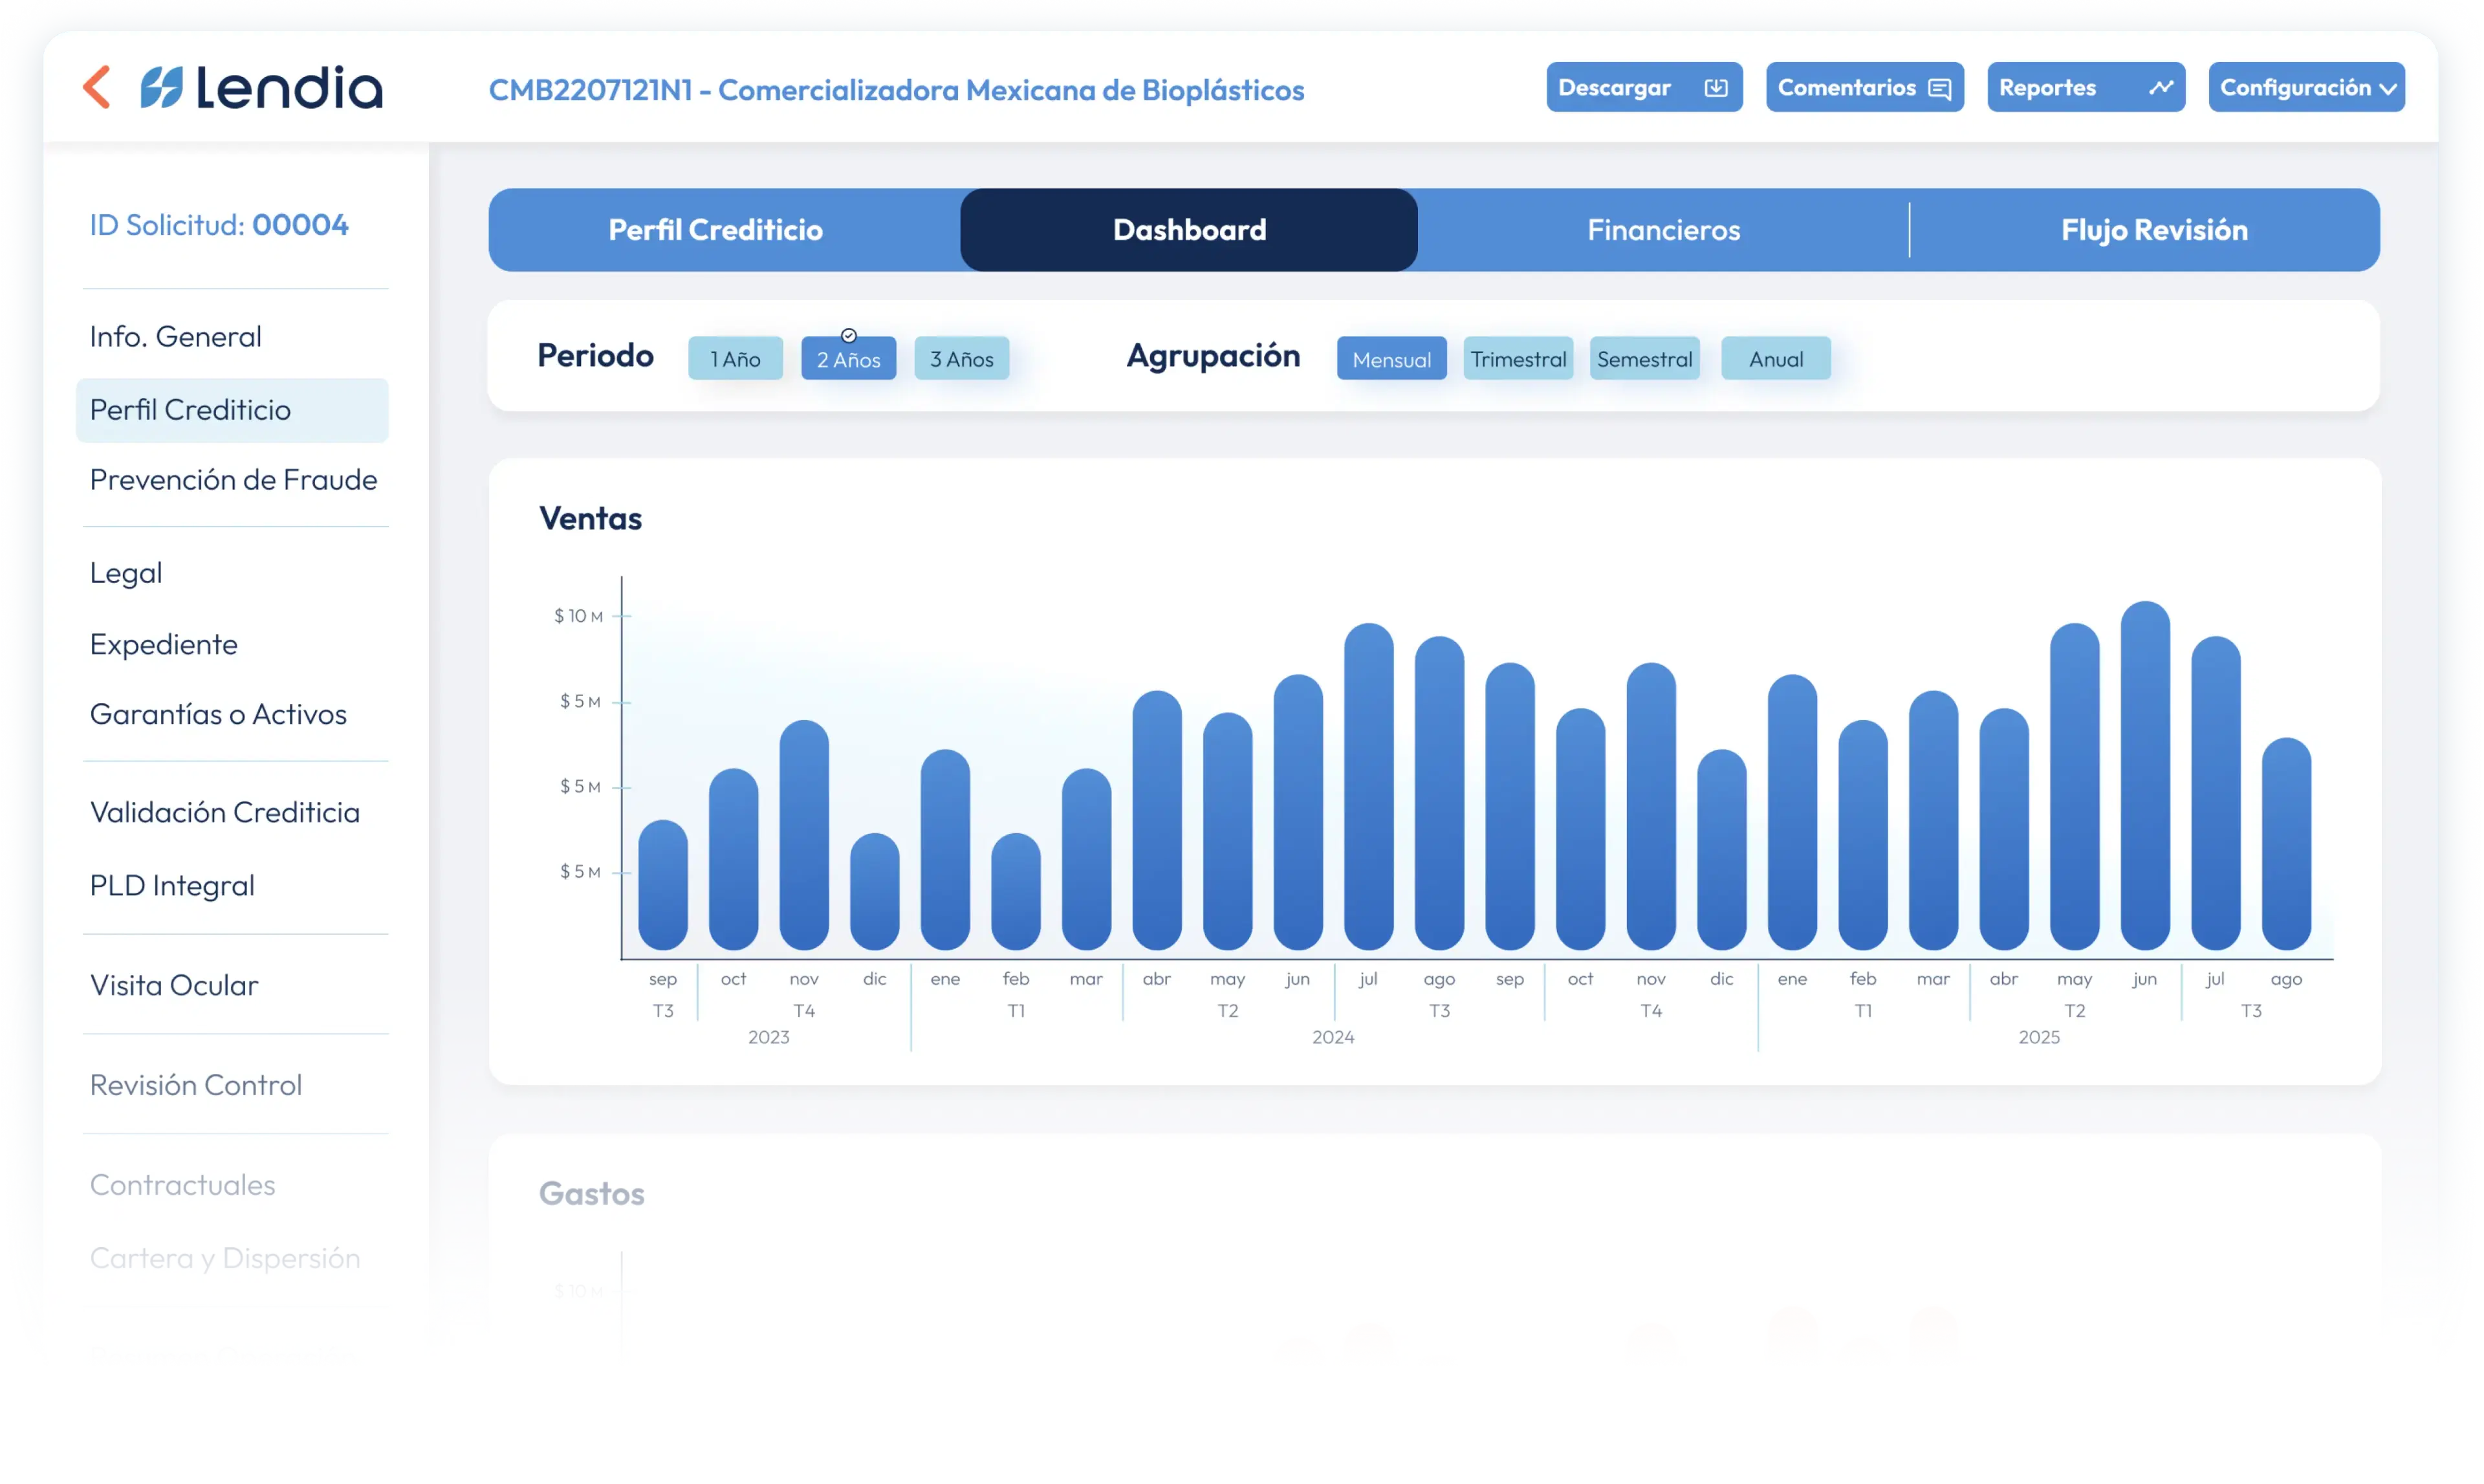The height and width of the screenshot is (1484, 2484).
Task: Select the 1 Año period option
Action: coord(735,359)
